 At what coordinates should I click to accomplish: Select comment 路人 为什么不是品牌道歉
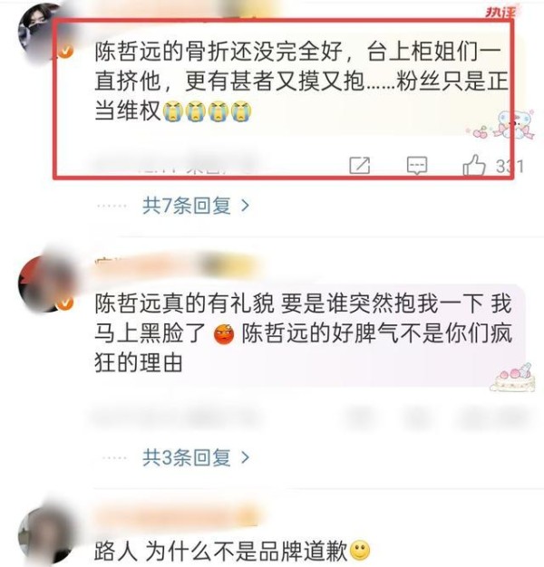click(231, 551)
